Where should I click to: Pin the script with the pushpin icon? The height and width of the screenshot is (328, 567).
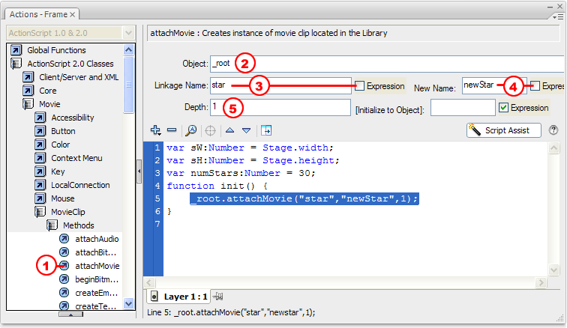218,297
